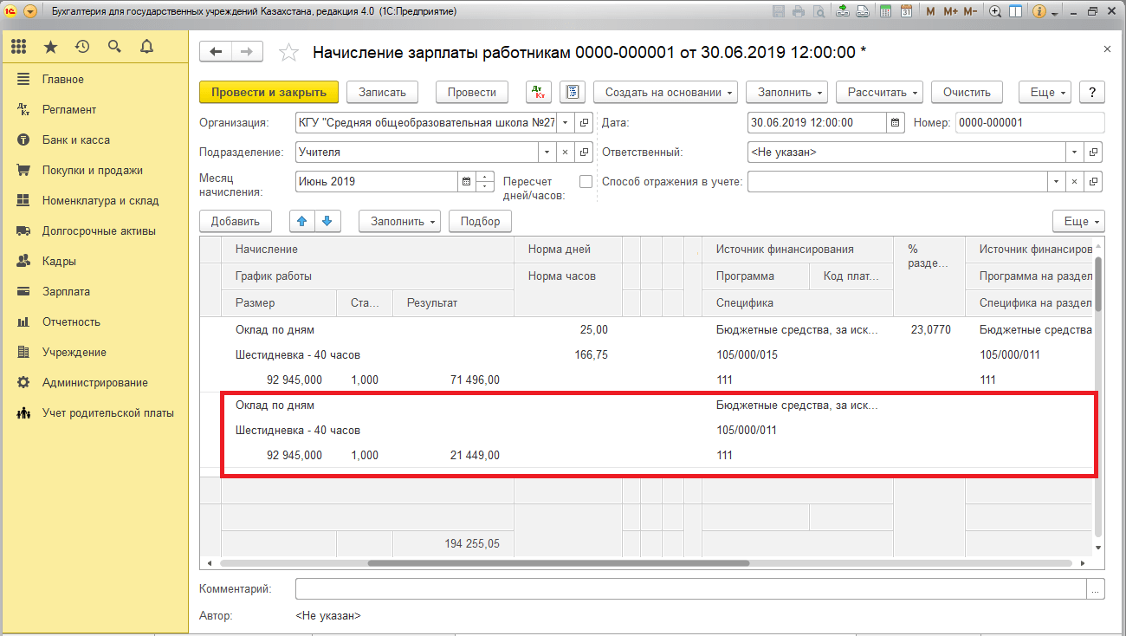The height and width of the screenshot is (636, 1126).
Task: Click the horizontal scrollbar under the table
Action: point(558,563)
